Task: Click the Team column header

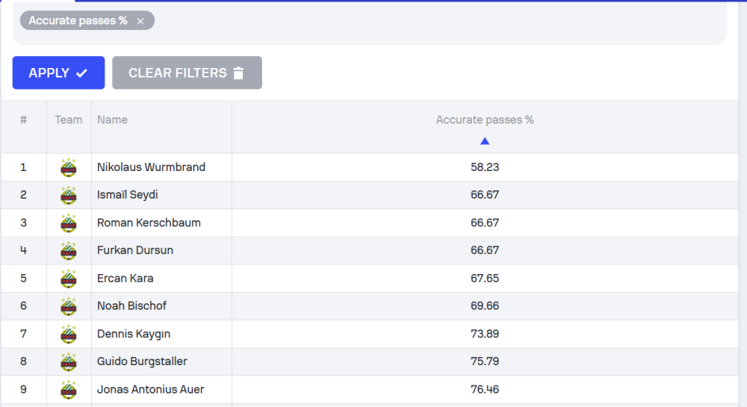Action: pyautogui.click(x=69, y=120)
